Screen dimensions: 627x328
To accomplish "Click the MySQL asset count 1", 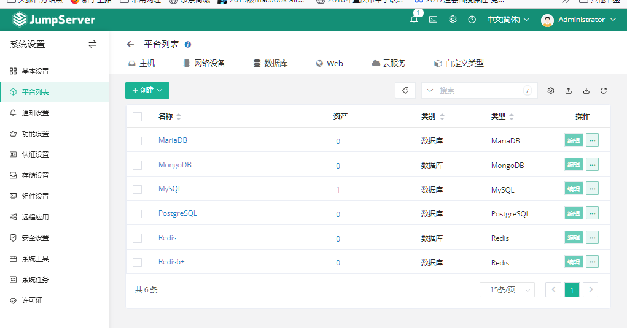I will (338, 189).
